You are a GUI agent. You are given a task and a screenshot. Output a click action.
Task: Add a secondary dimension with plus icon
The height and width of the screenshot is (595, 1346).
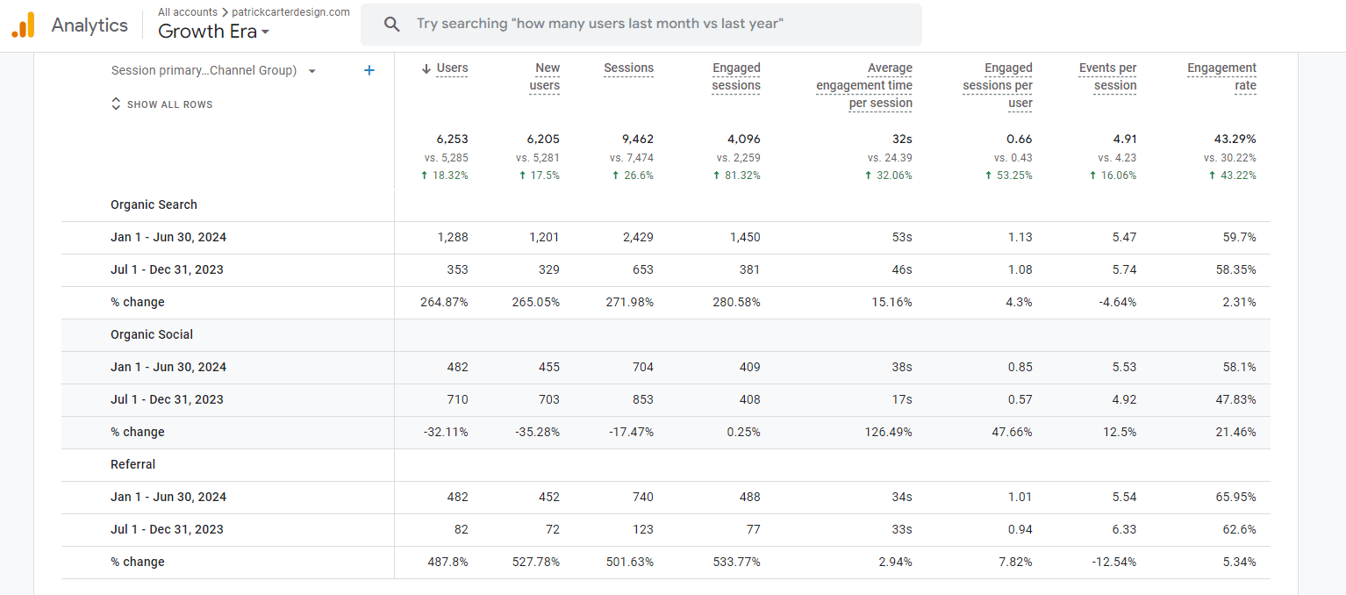(x=369, y=70)
